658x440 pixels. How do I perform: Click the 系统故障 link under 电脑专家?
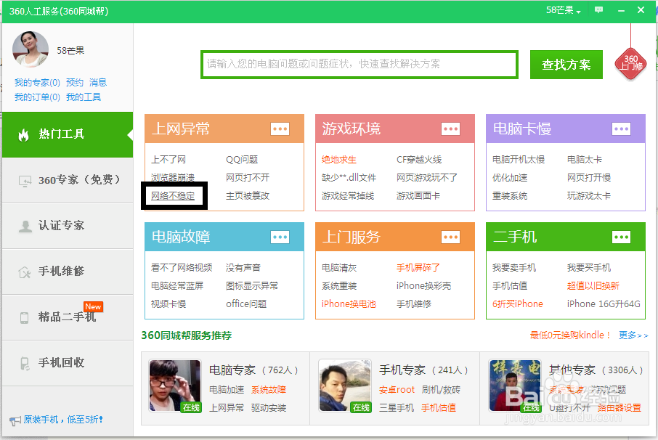pyautogui.click(x=269, y=390)
